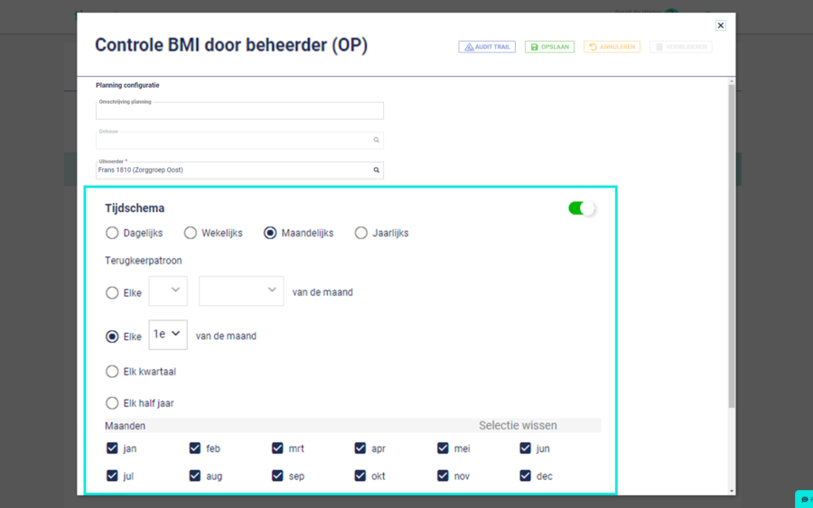Viewport: 813px width, 508px height.
Task: Uncheck the sep checkbox
Action: (277, 476)
